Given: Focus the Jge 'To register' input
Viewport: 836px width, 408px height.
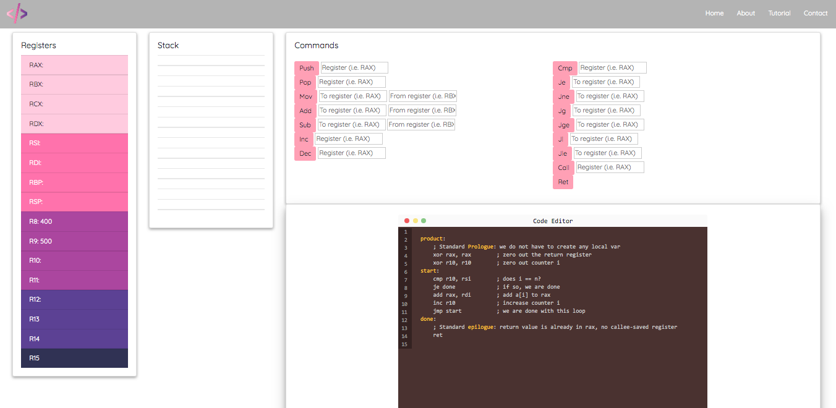Looking at the screenshot, I should click(x=610, y=124).
